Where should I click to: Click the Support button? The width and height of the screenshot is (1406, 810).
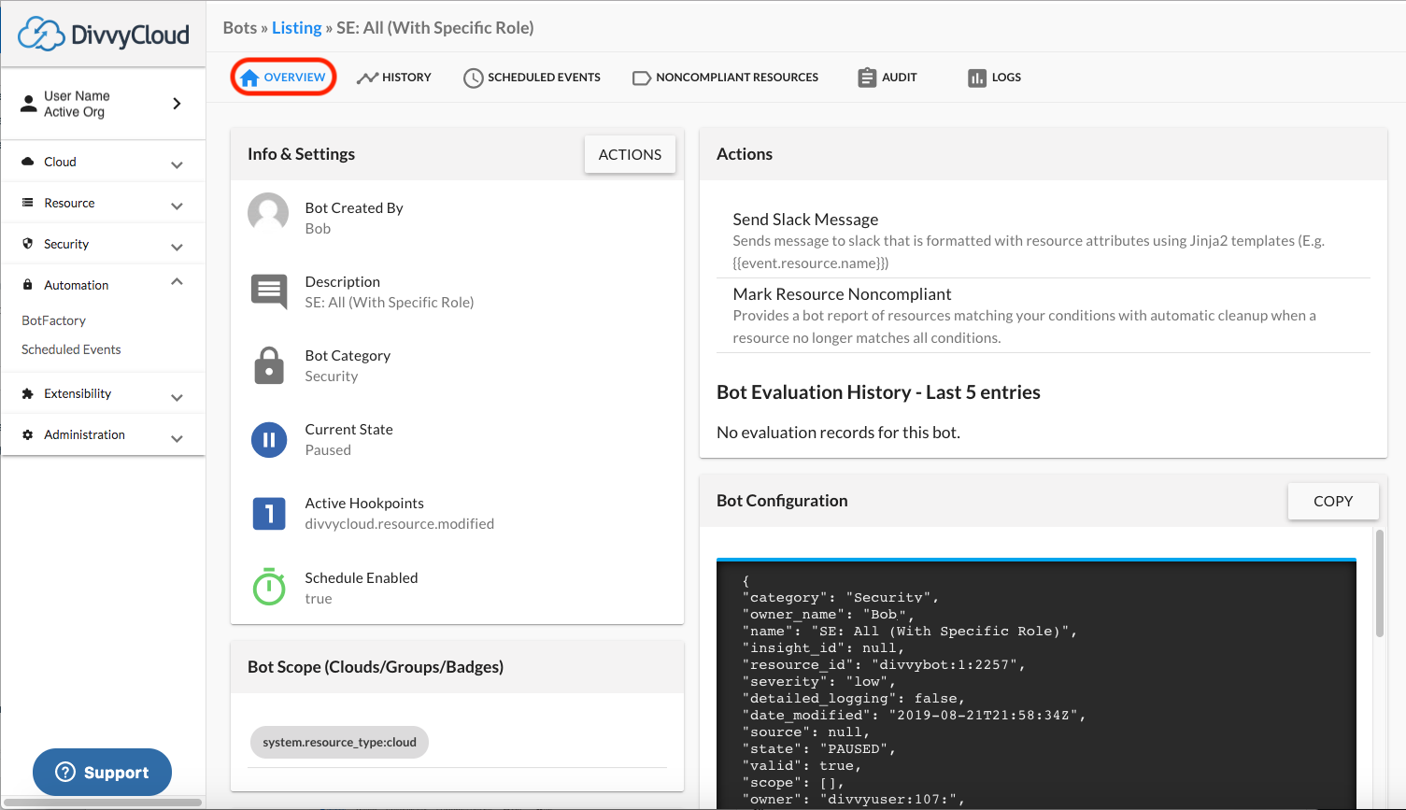[103, 772]
